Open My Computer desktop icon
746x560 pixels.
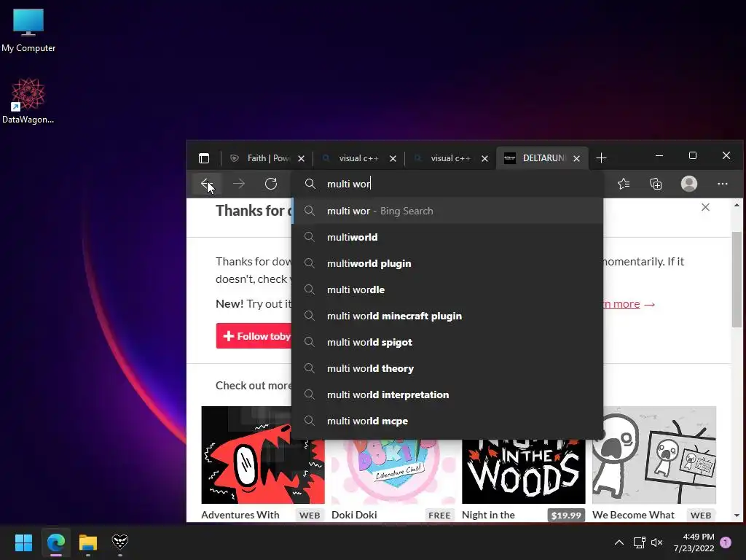(28, 30)
